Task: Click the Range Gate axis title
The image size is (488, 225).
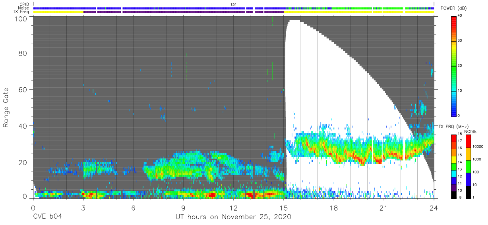Action: click(6, 108)
